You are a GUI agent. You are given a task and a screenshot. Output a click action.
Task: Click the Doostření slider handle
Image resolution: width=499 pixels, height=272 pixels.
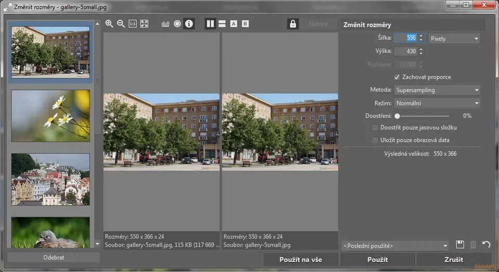coord(397,116)
